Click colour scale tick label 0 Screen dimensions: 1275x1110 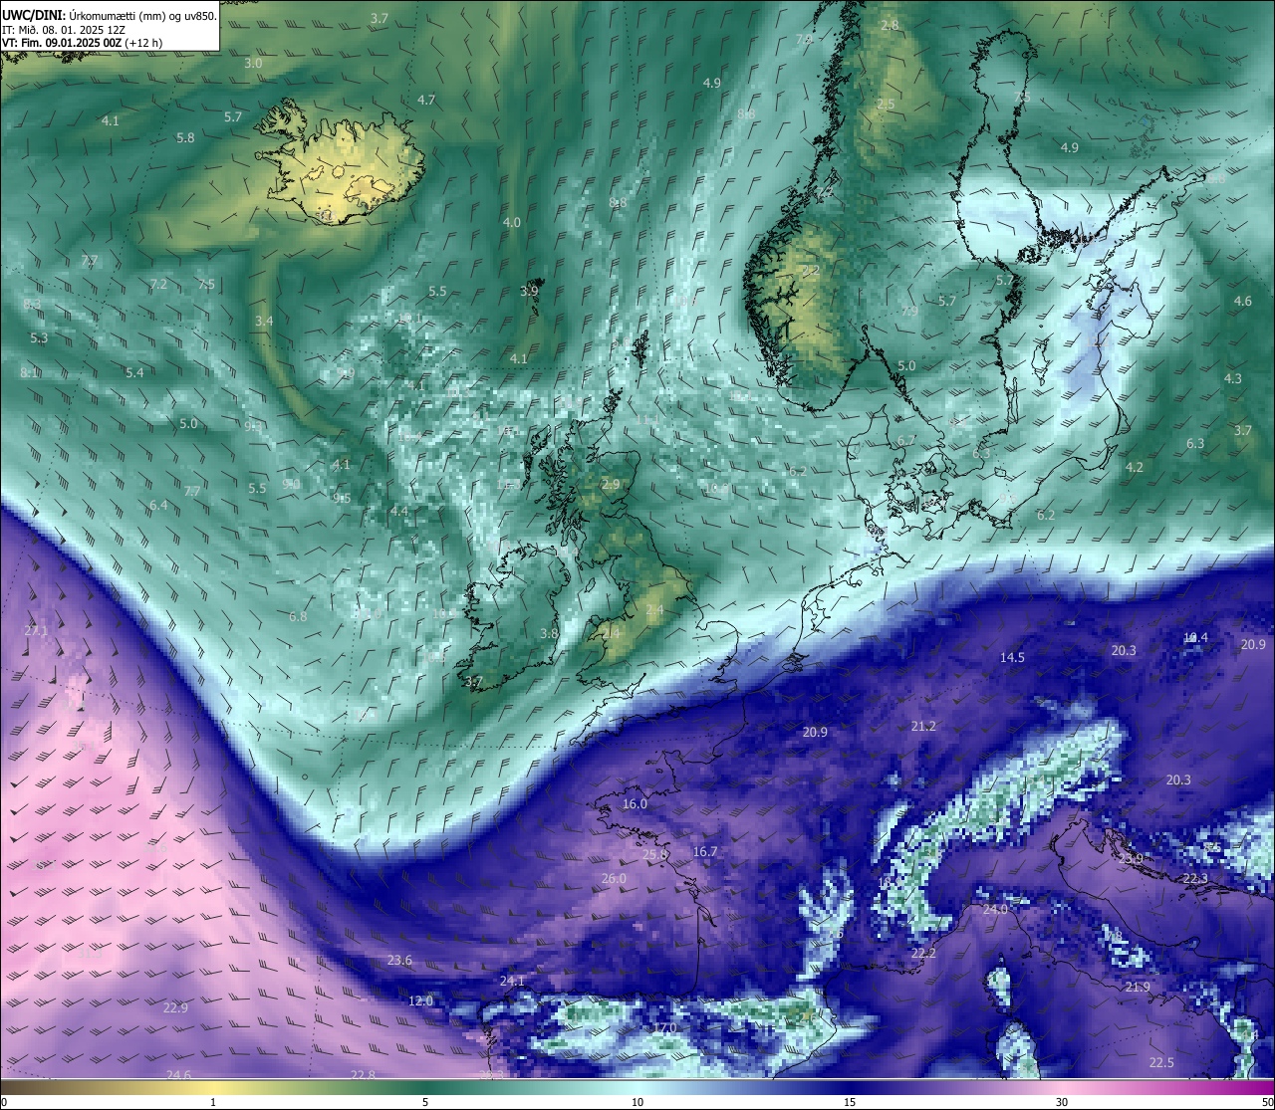4,1102
